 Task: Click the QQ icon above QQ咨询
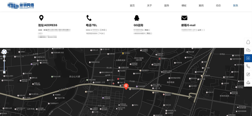click(137, 18)
